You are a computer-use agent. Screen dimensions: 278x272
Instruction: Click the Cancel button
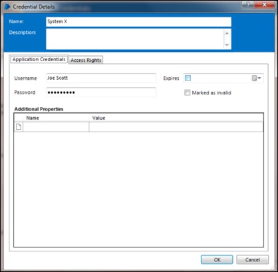(253, 259)
